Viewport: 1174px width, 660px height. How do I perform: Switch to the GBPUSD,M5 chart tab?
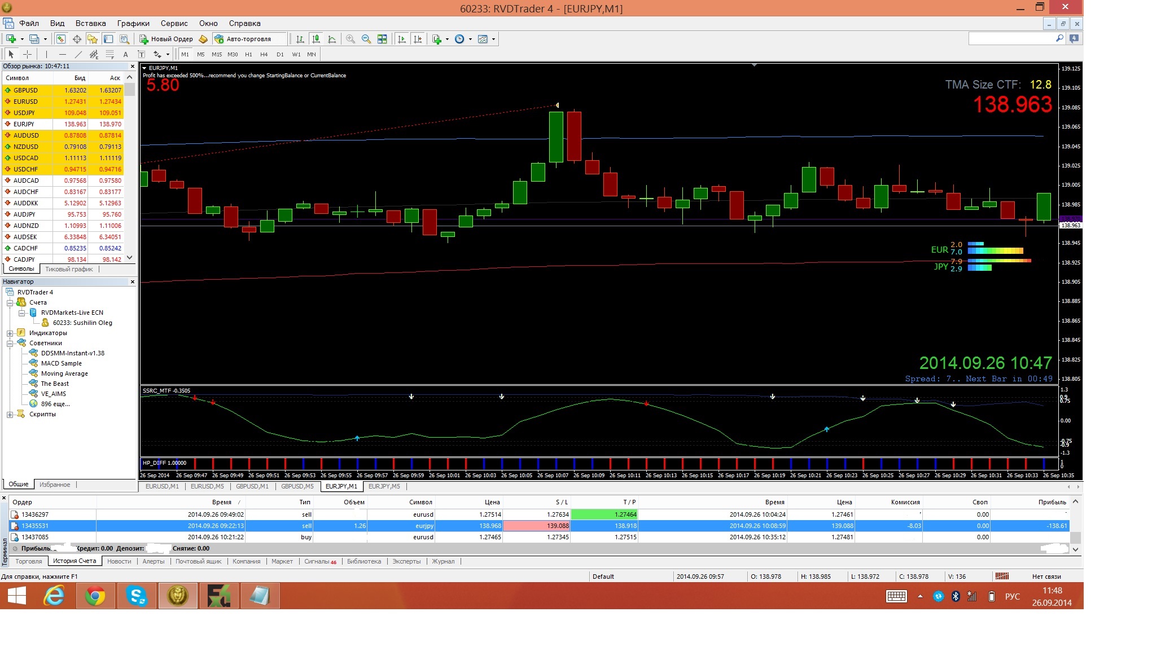coord(297,486)
